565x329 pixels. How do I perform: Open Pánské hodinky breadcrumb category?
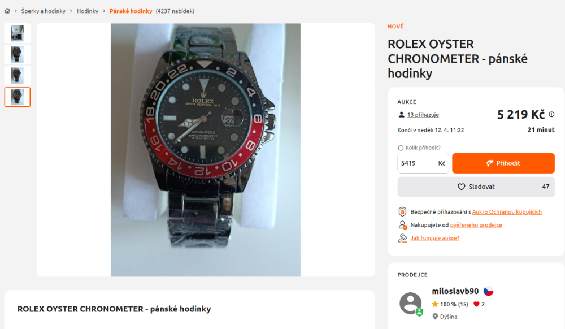131,11
